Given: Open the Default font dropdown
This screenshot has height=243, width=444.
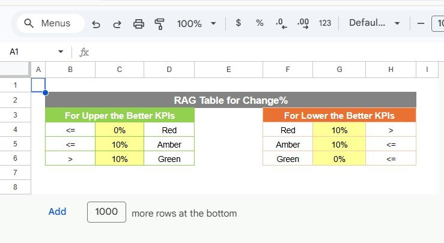Looking at the screenshot, I should click(x=374, y=23).
